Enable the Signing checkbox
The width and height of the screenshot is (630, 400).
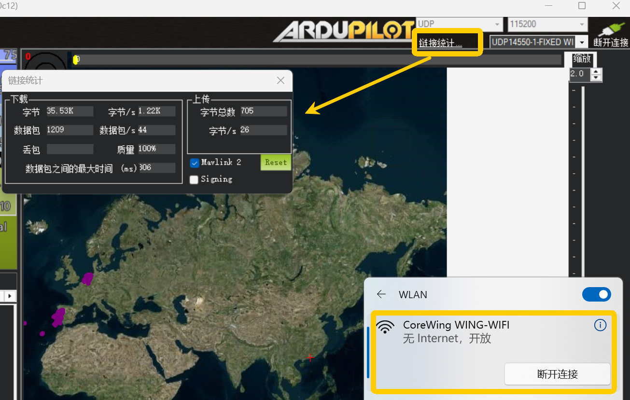pyautogui.click(x=194, y=179)
